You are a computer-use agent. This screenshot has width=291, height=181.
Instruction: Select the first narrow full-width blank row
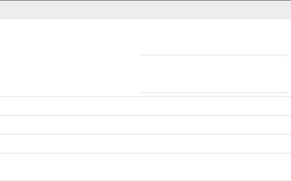(145, 106)
